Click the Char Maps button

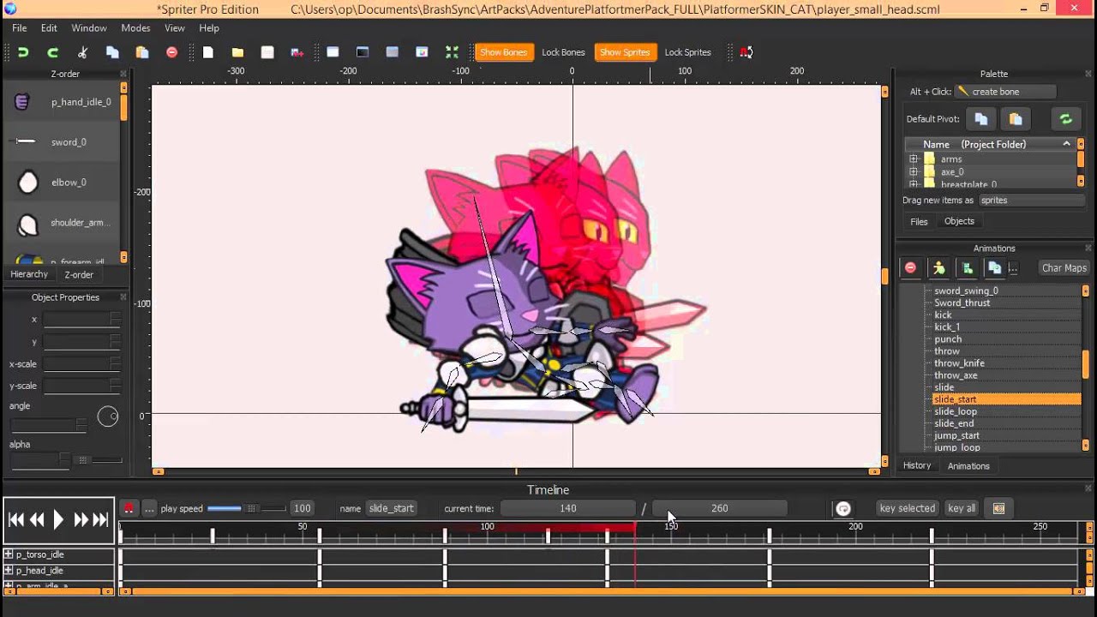[x=1064, y=268]
